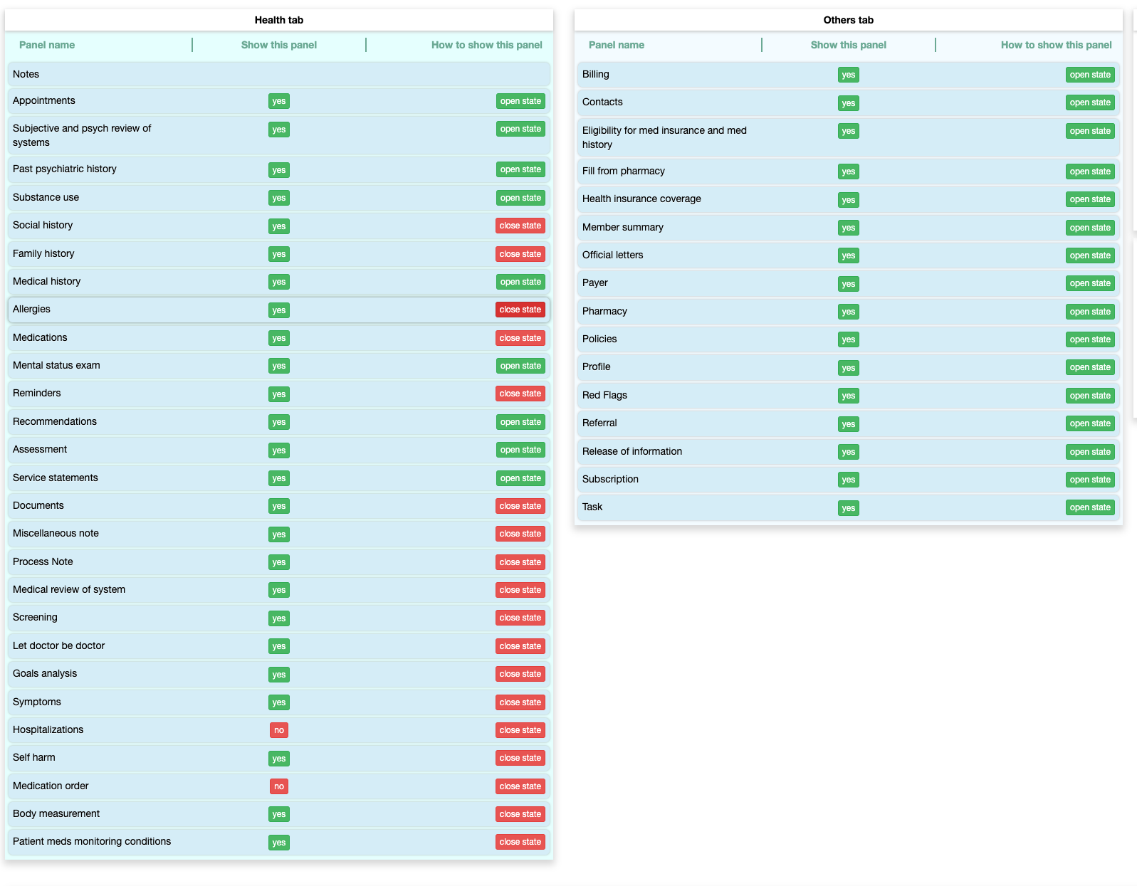
Task: Toggle Goals analysis 'close state' badge
Action: [x=520, y=674]
